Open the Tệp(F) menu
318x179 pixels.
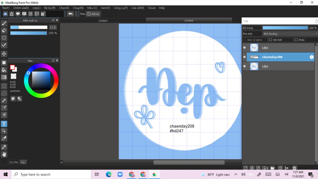click(6, 8)
